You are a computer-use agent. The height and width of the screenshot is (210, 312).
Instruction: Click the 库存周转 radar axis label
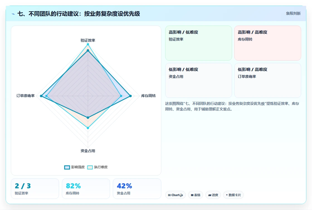click(148, 96)
